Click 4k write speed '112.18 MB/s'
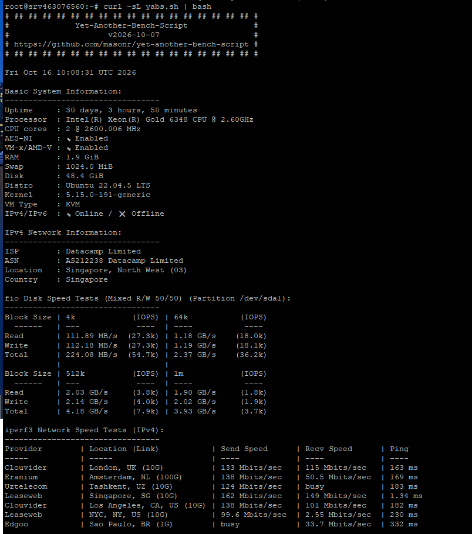Viewport: 472px width, 534px height. [92, 345]
